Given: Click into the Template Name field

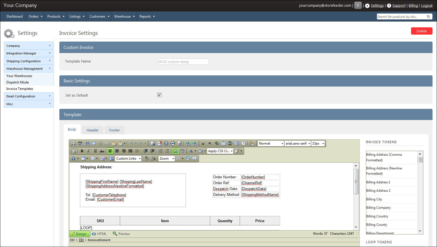Looking at the screenshot, I should pos(183,62).
